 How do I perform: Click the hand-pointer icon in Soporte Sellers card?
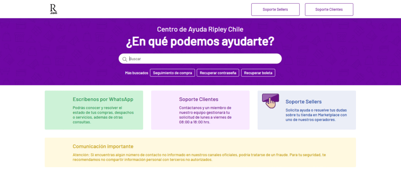coord(271,101)
